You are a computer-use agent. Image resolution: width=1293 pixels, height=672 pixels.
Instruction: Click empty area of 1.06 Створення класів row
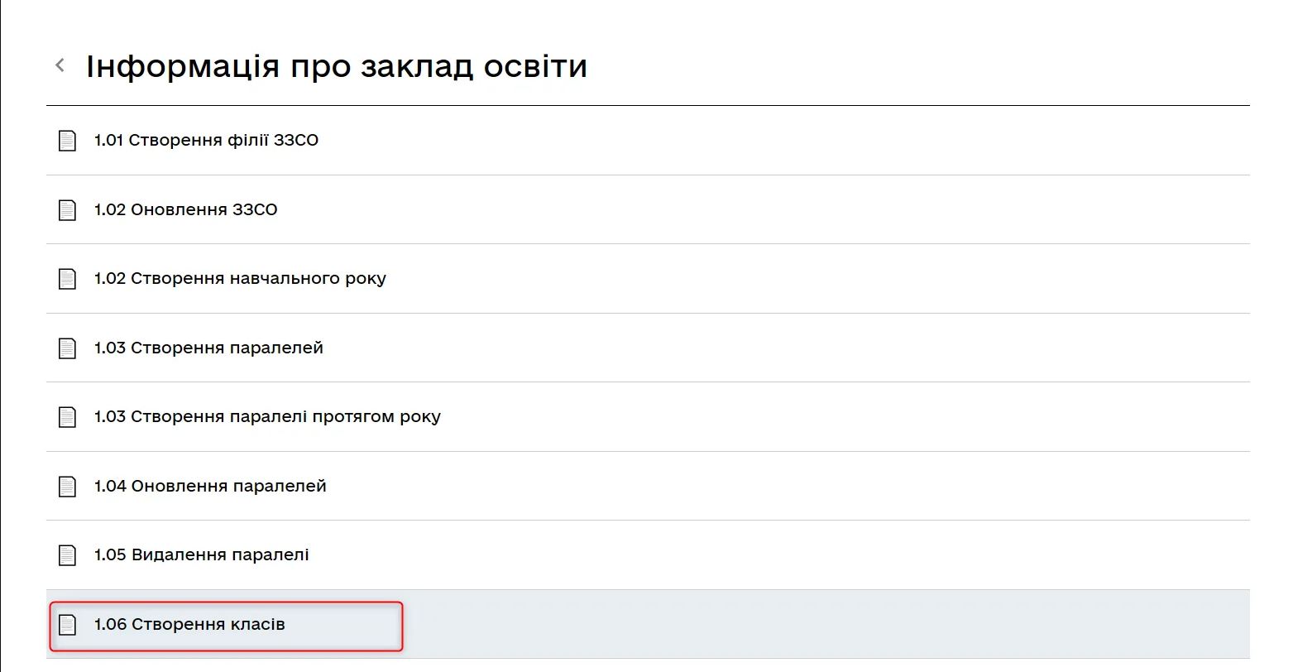[827, 624]
